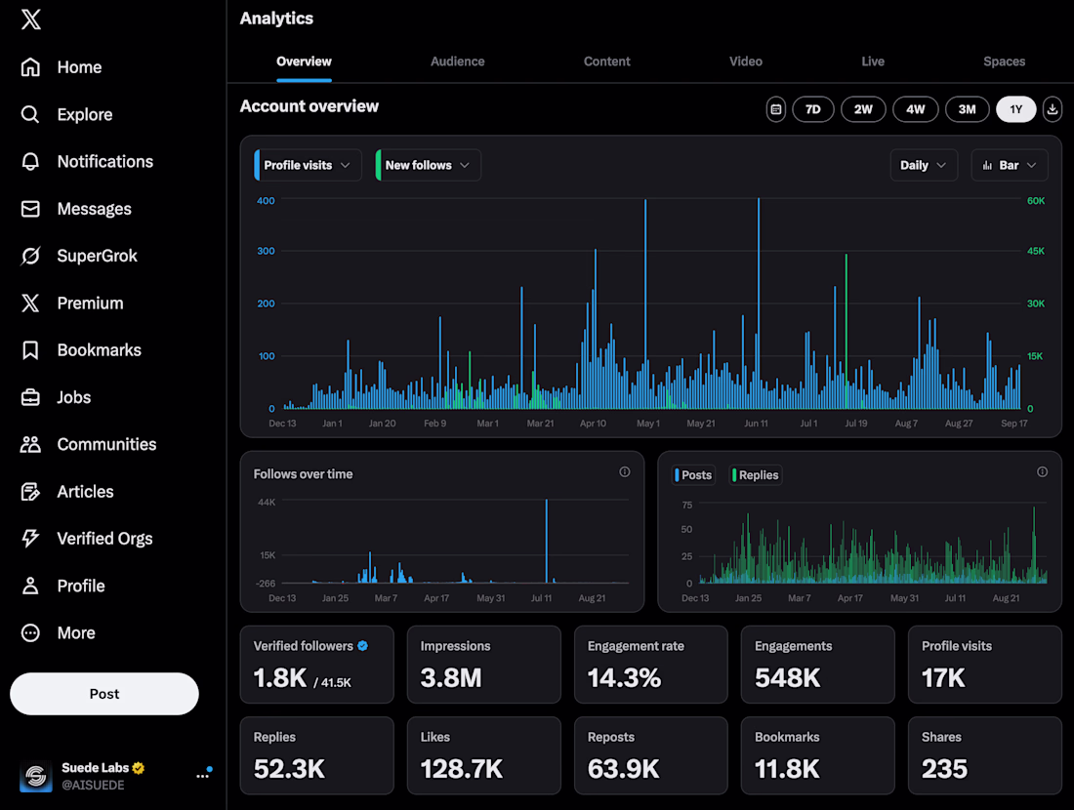Open the Bar chart type dropdown

coord(1009,165)
